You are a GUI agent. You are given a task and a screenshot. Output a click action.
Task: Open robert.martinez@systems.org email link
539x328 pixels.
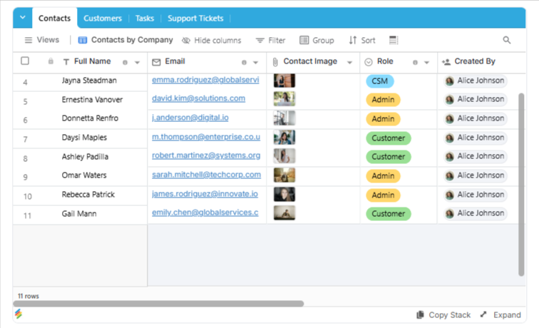tap(206, 155)
